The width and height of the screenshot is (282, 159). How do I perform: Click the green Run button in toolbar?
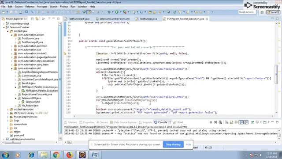(x=117, y=12)
